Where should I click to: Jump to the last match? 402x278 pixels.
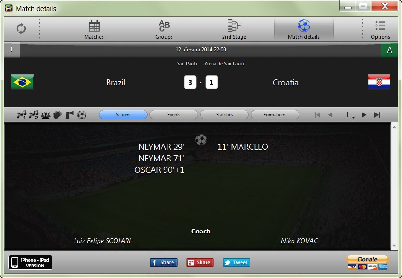click(377, 115)
